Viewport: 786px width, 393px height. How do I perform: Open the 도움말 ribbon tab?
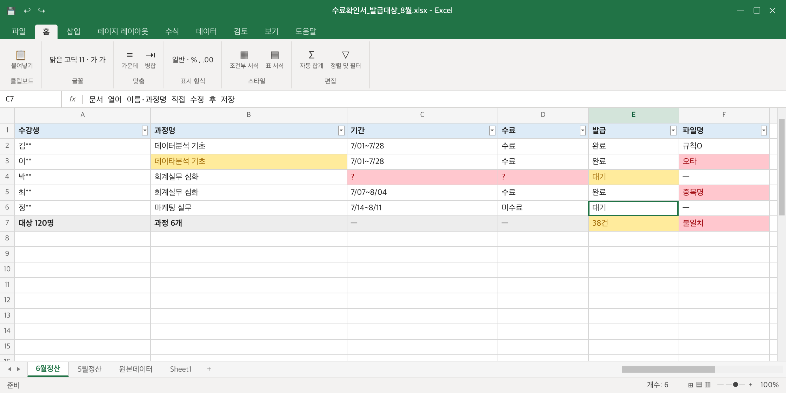point(306,32)
